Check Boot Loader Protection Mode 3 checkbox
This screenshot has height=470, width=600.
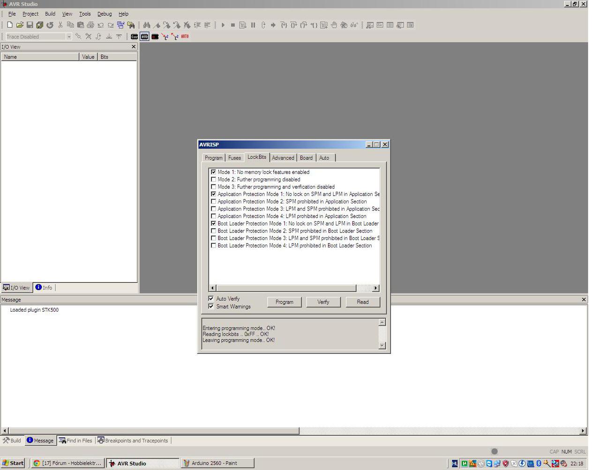pyautogui.click(x=214, y=238)
